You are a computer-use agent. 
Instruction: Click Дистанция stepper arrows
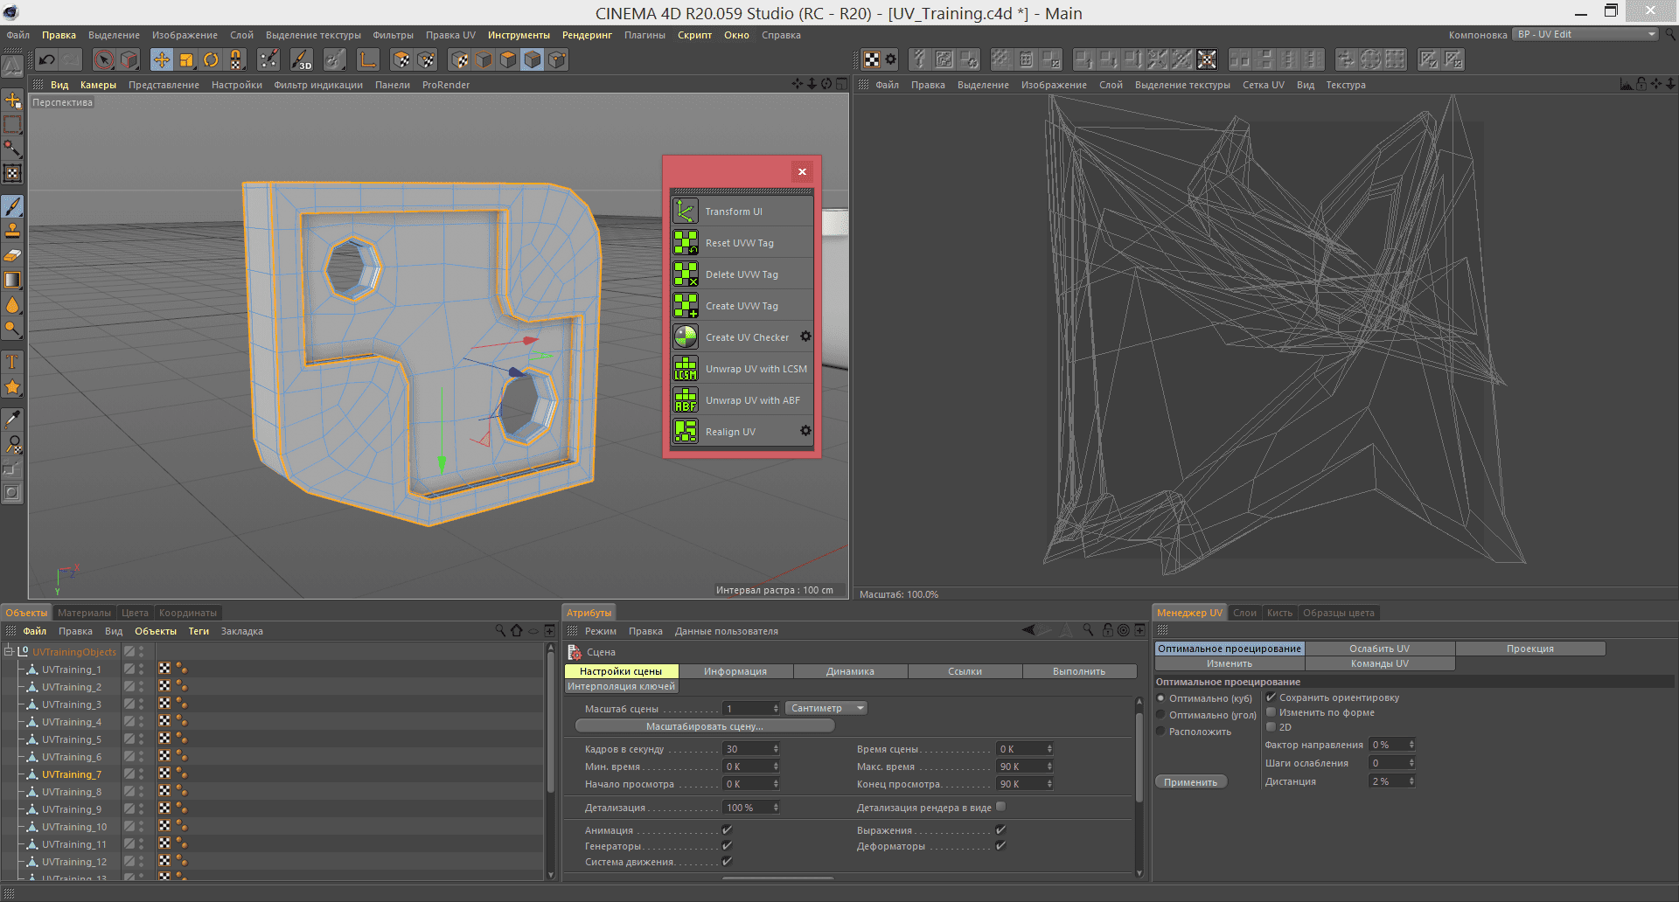click(x=1411, y=781)
